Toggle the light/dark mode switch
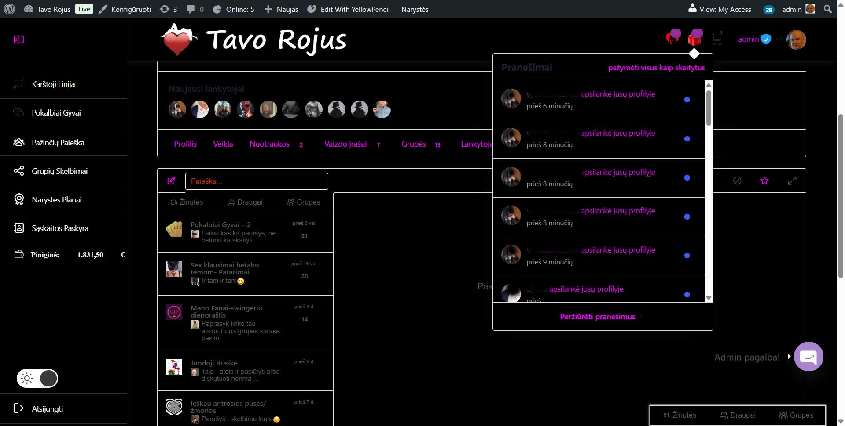The image size is (845, 426). [37, 378]
